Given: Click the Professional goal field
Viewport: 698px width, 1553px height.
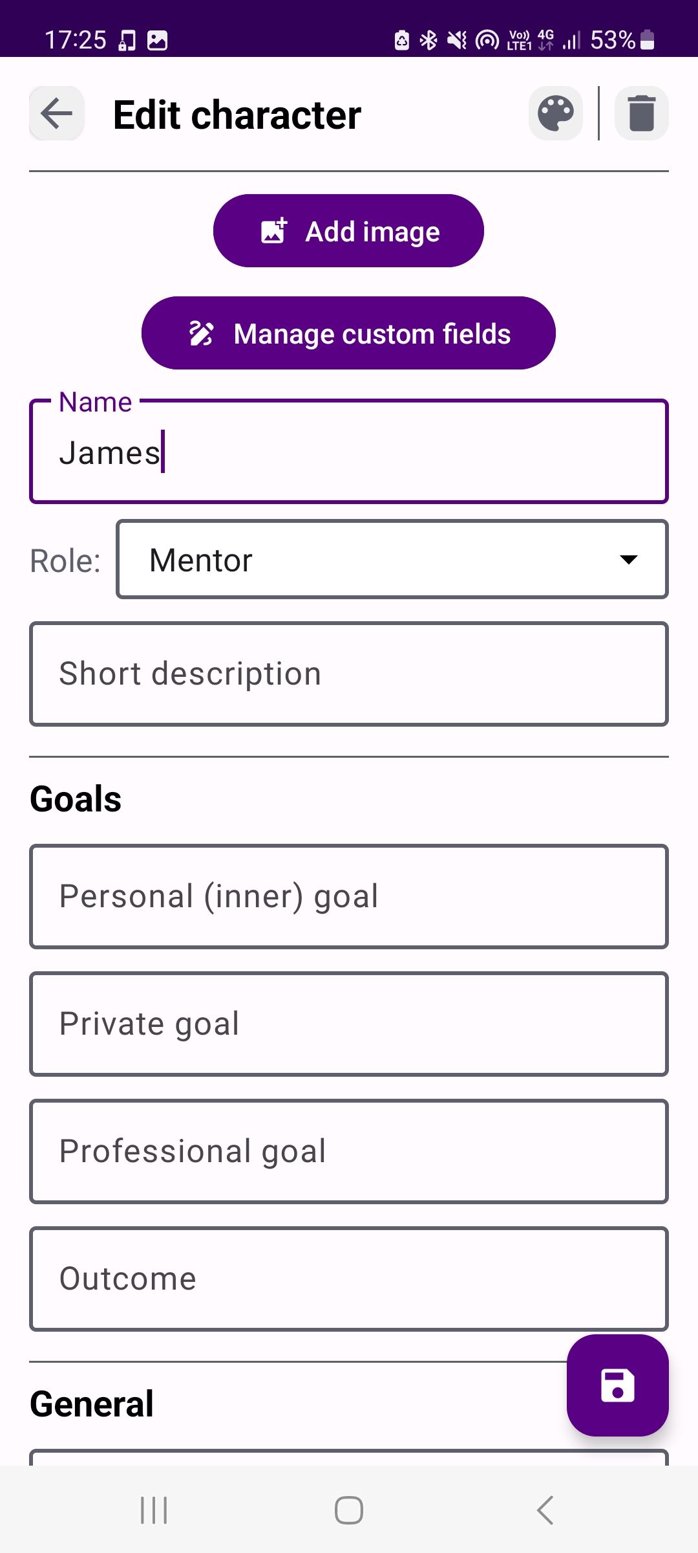Looking at the screenshot, I should (x=348, y=1151).
